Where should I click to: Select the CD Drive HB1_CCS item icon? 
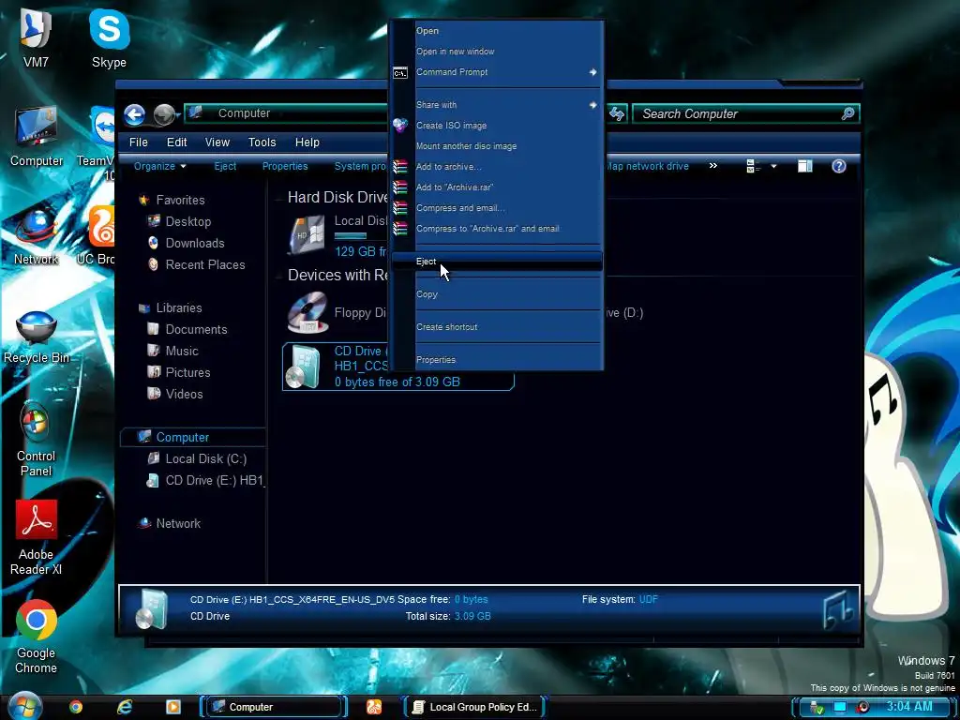point(304,367)
